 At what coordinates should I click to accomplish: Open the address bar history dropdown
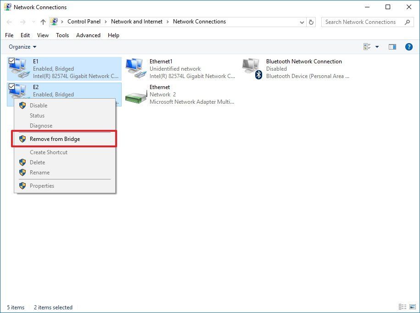pos(302,22)
